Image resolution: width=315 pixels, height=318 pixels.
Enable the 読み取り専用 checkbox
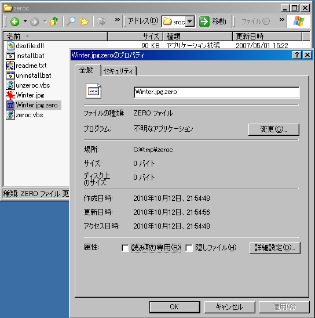[x=125, y=248]
